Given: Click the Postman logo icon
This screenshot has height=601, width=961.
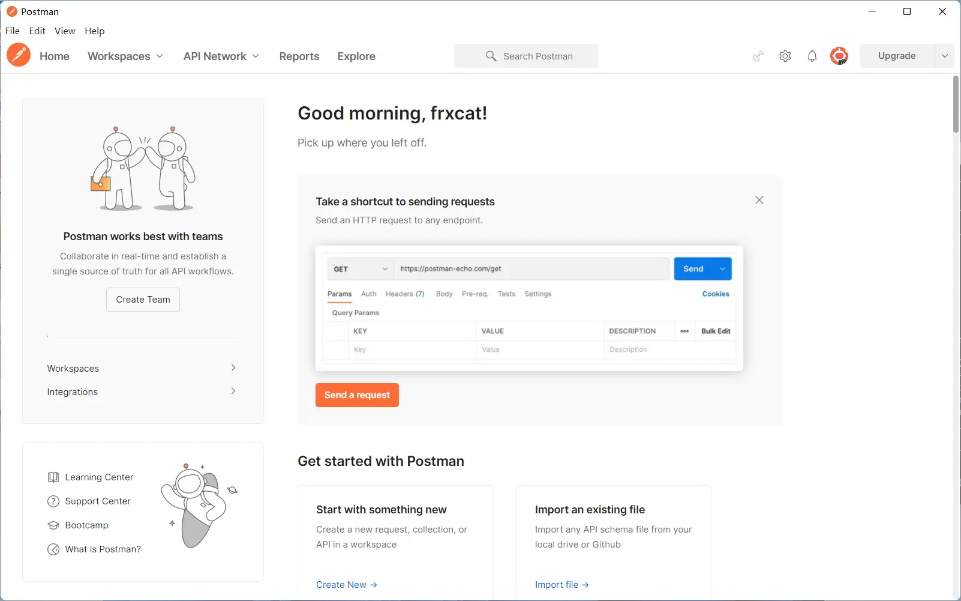Looking at the screenshot, I should pos(19,55).
